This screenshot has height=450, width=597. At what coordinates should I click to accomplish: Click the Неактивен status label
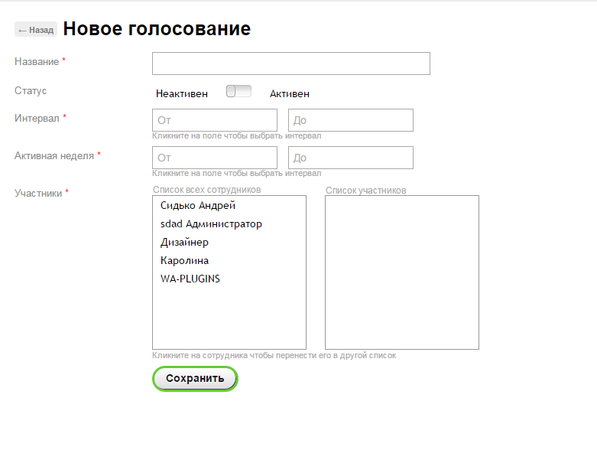182,93
